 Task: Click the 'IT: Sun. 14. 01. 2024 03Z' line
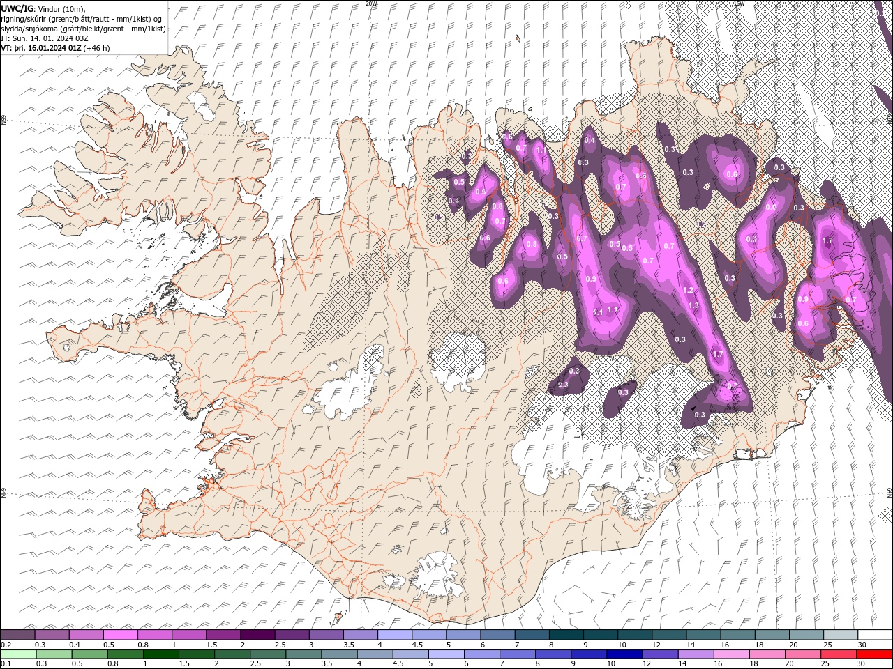[x=43, y=38]
